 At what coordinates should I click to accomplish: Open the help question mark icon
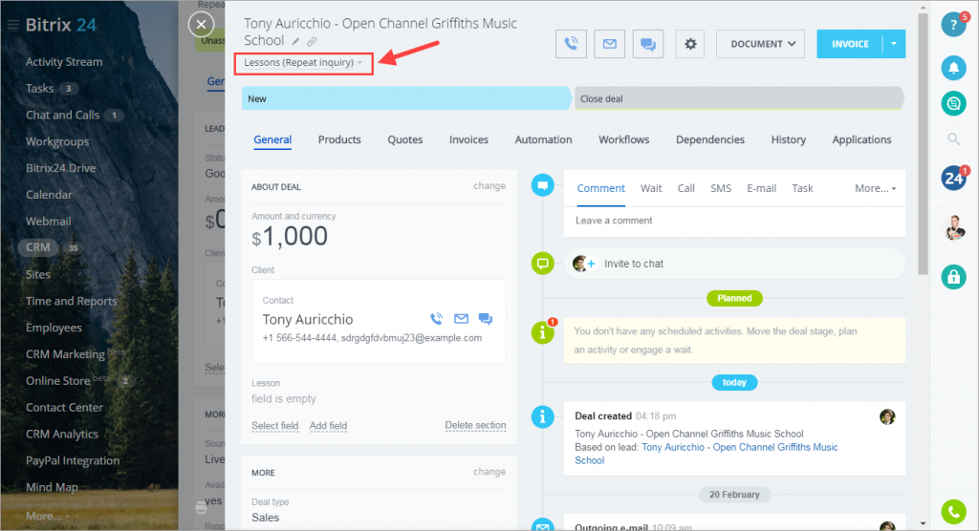(953, 25)
